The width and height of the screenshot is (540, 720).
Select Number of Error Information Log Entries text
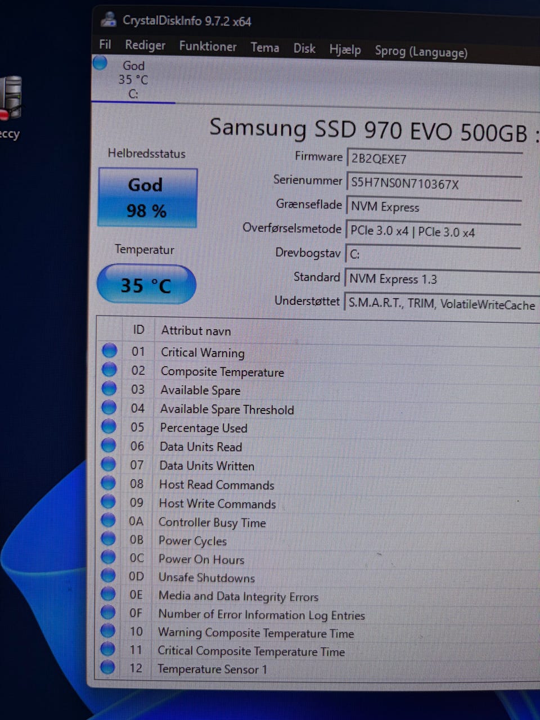[261, 615]
